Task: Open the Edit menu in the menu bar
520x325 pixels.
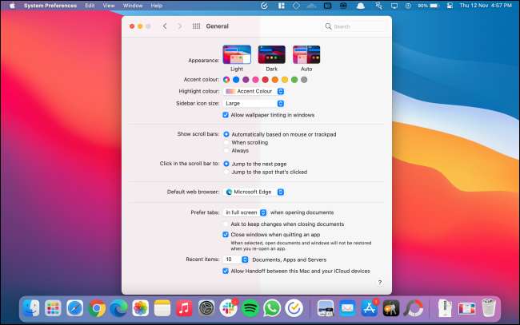Action: point(90,5)
